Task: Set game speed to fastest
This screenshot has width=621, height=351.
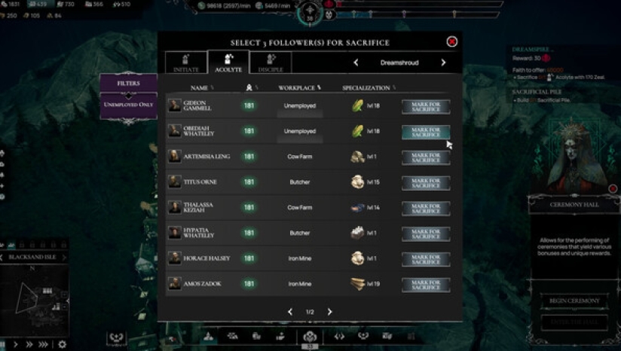Action: 43,344
